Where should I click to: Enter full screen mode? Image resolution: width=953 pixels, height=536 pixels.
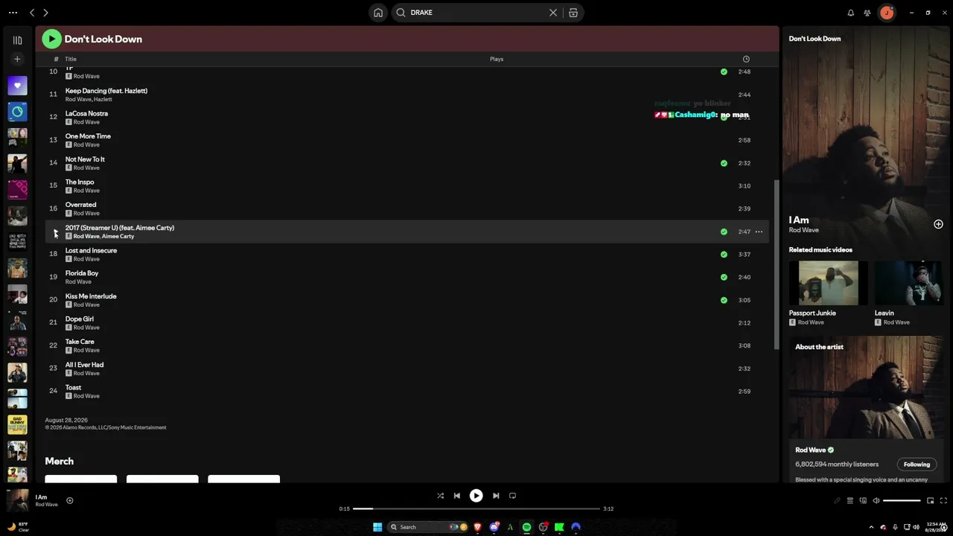point(943,501)
